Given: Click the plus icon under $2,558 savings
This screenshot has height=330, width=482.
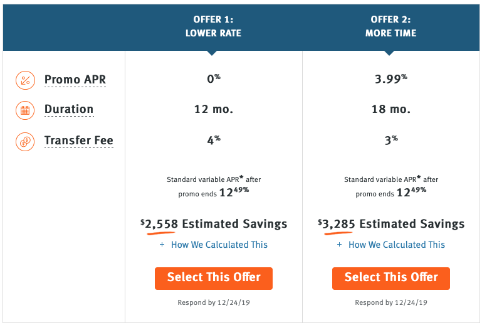Looking at the screenshot, I should 162,245.
